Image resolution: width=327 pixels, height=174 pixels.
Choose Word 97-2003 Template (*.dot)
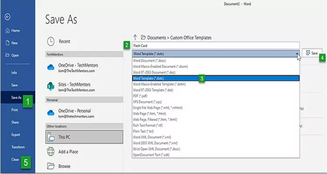click(216, 90)
